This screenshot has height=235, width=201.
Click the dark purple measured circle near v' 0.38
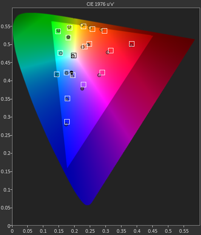(x=82, y=89)
